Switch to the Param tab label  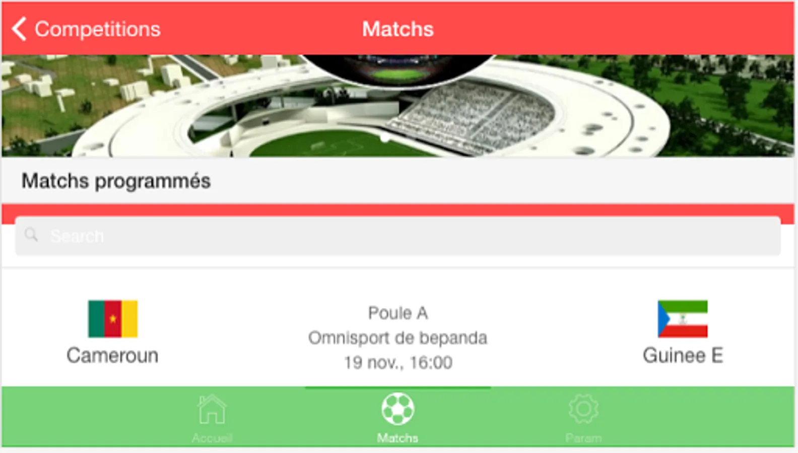pyautogui.click(x=583, y=438)
